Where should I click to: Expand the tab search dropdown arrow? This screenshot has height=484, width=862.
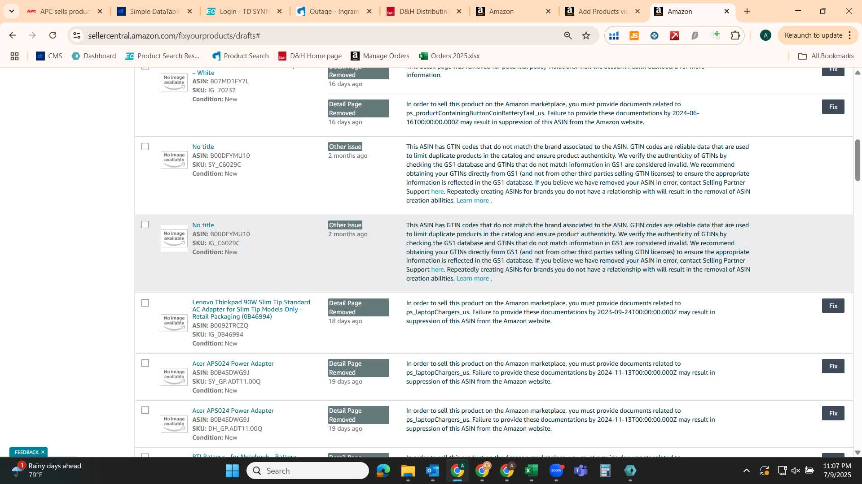(11, 11)
